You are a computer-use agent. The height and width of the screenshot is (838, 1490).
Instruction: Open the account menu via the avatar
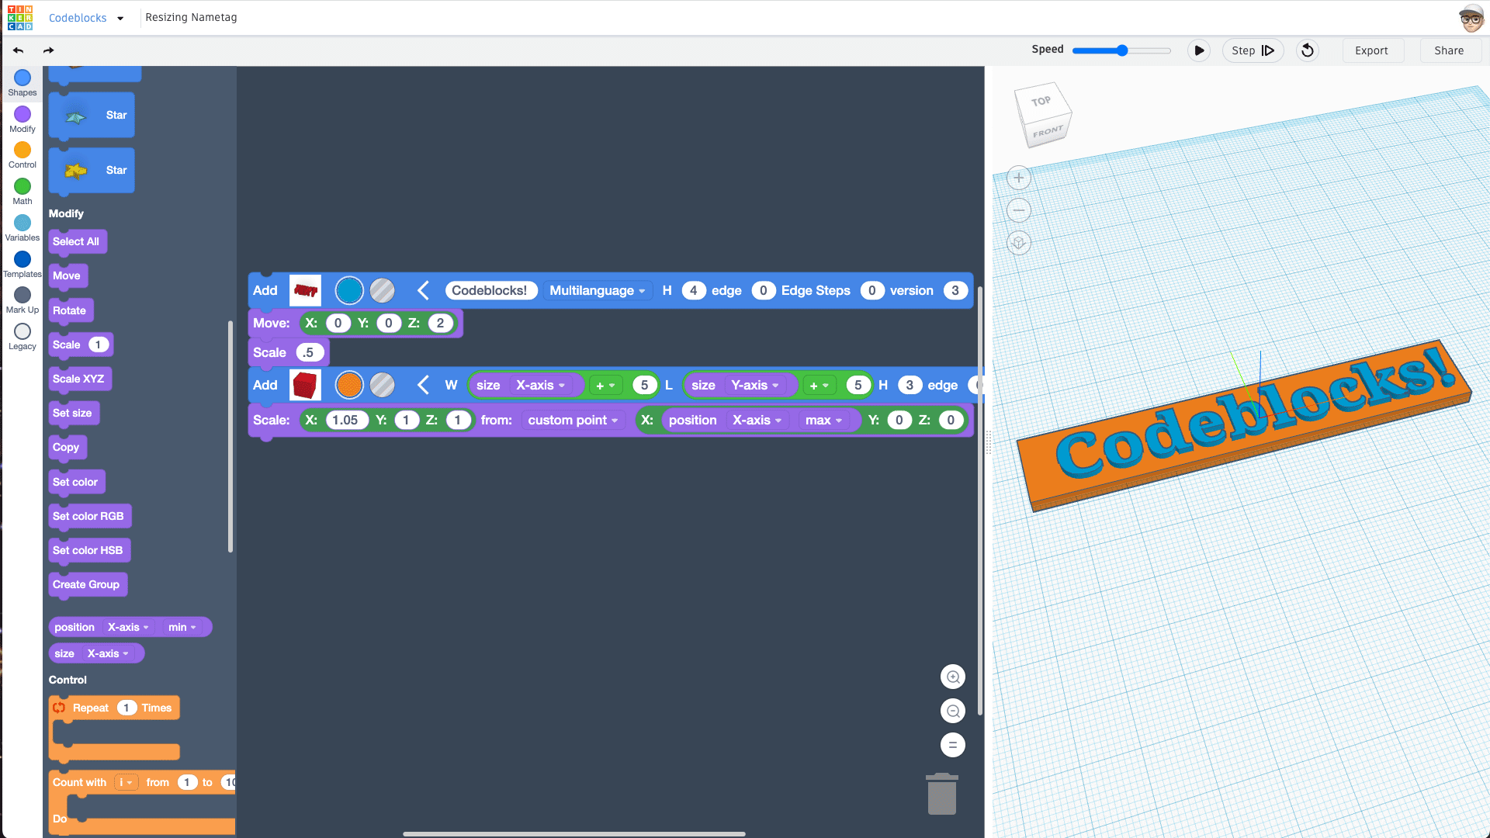(x=1471, y=18)
